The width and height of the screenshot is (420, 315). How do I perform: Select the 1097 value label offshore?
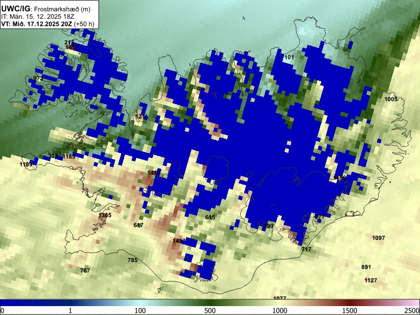pyautogui.click(x=378, y=237)
